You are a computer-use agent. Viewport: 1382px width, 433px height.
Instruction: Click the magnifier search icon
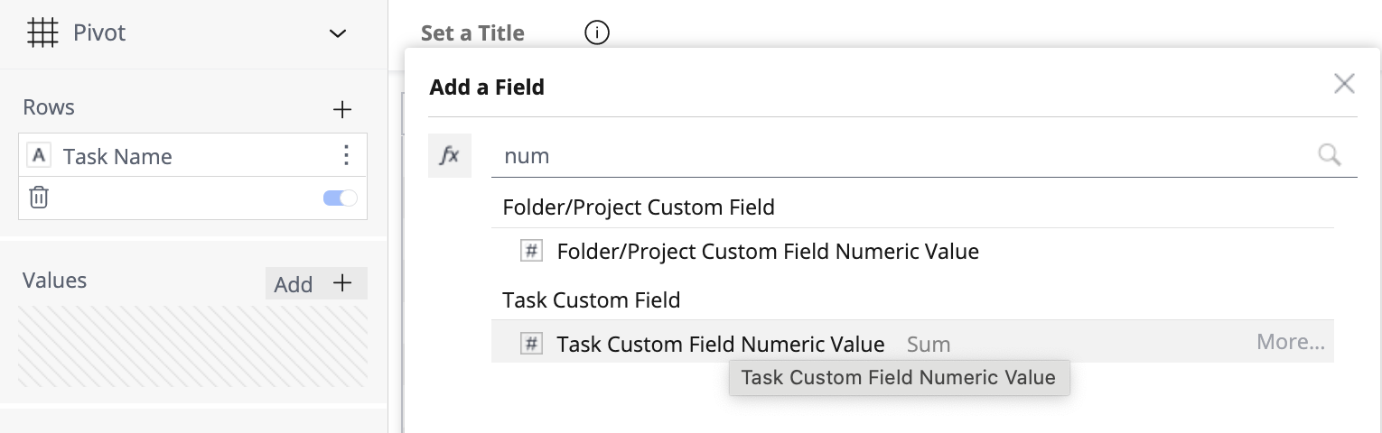(x=1329, y=155)
